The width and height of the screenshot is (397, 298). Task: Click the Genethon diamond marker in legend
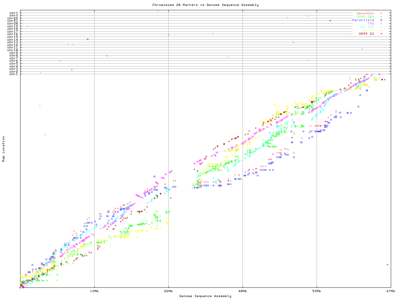(x=381, y=13)
